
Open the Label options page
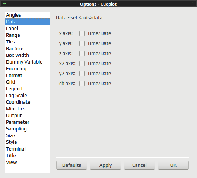(27, 28)
